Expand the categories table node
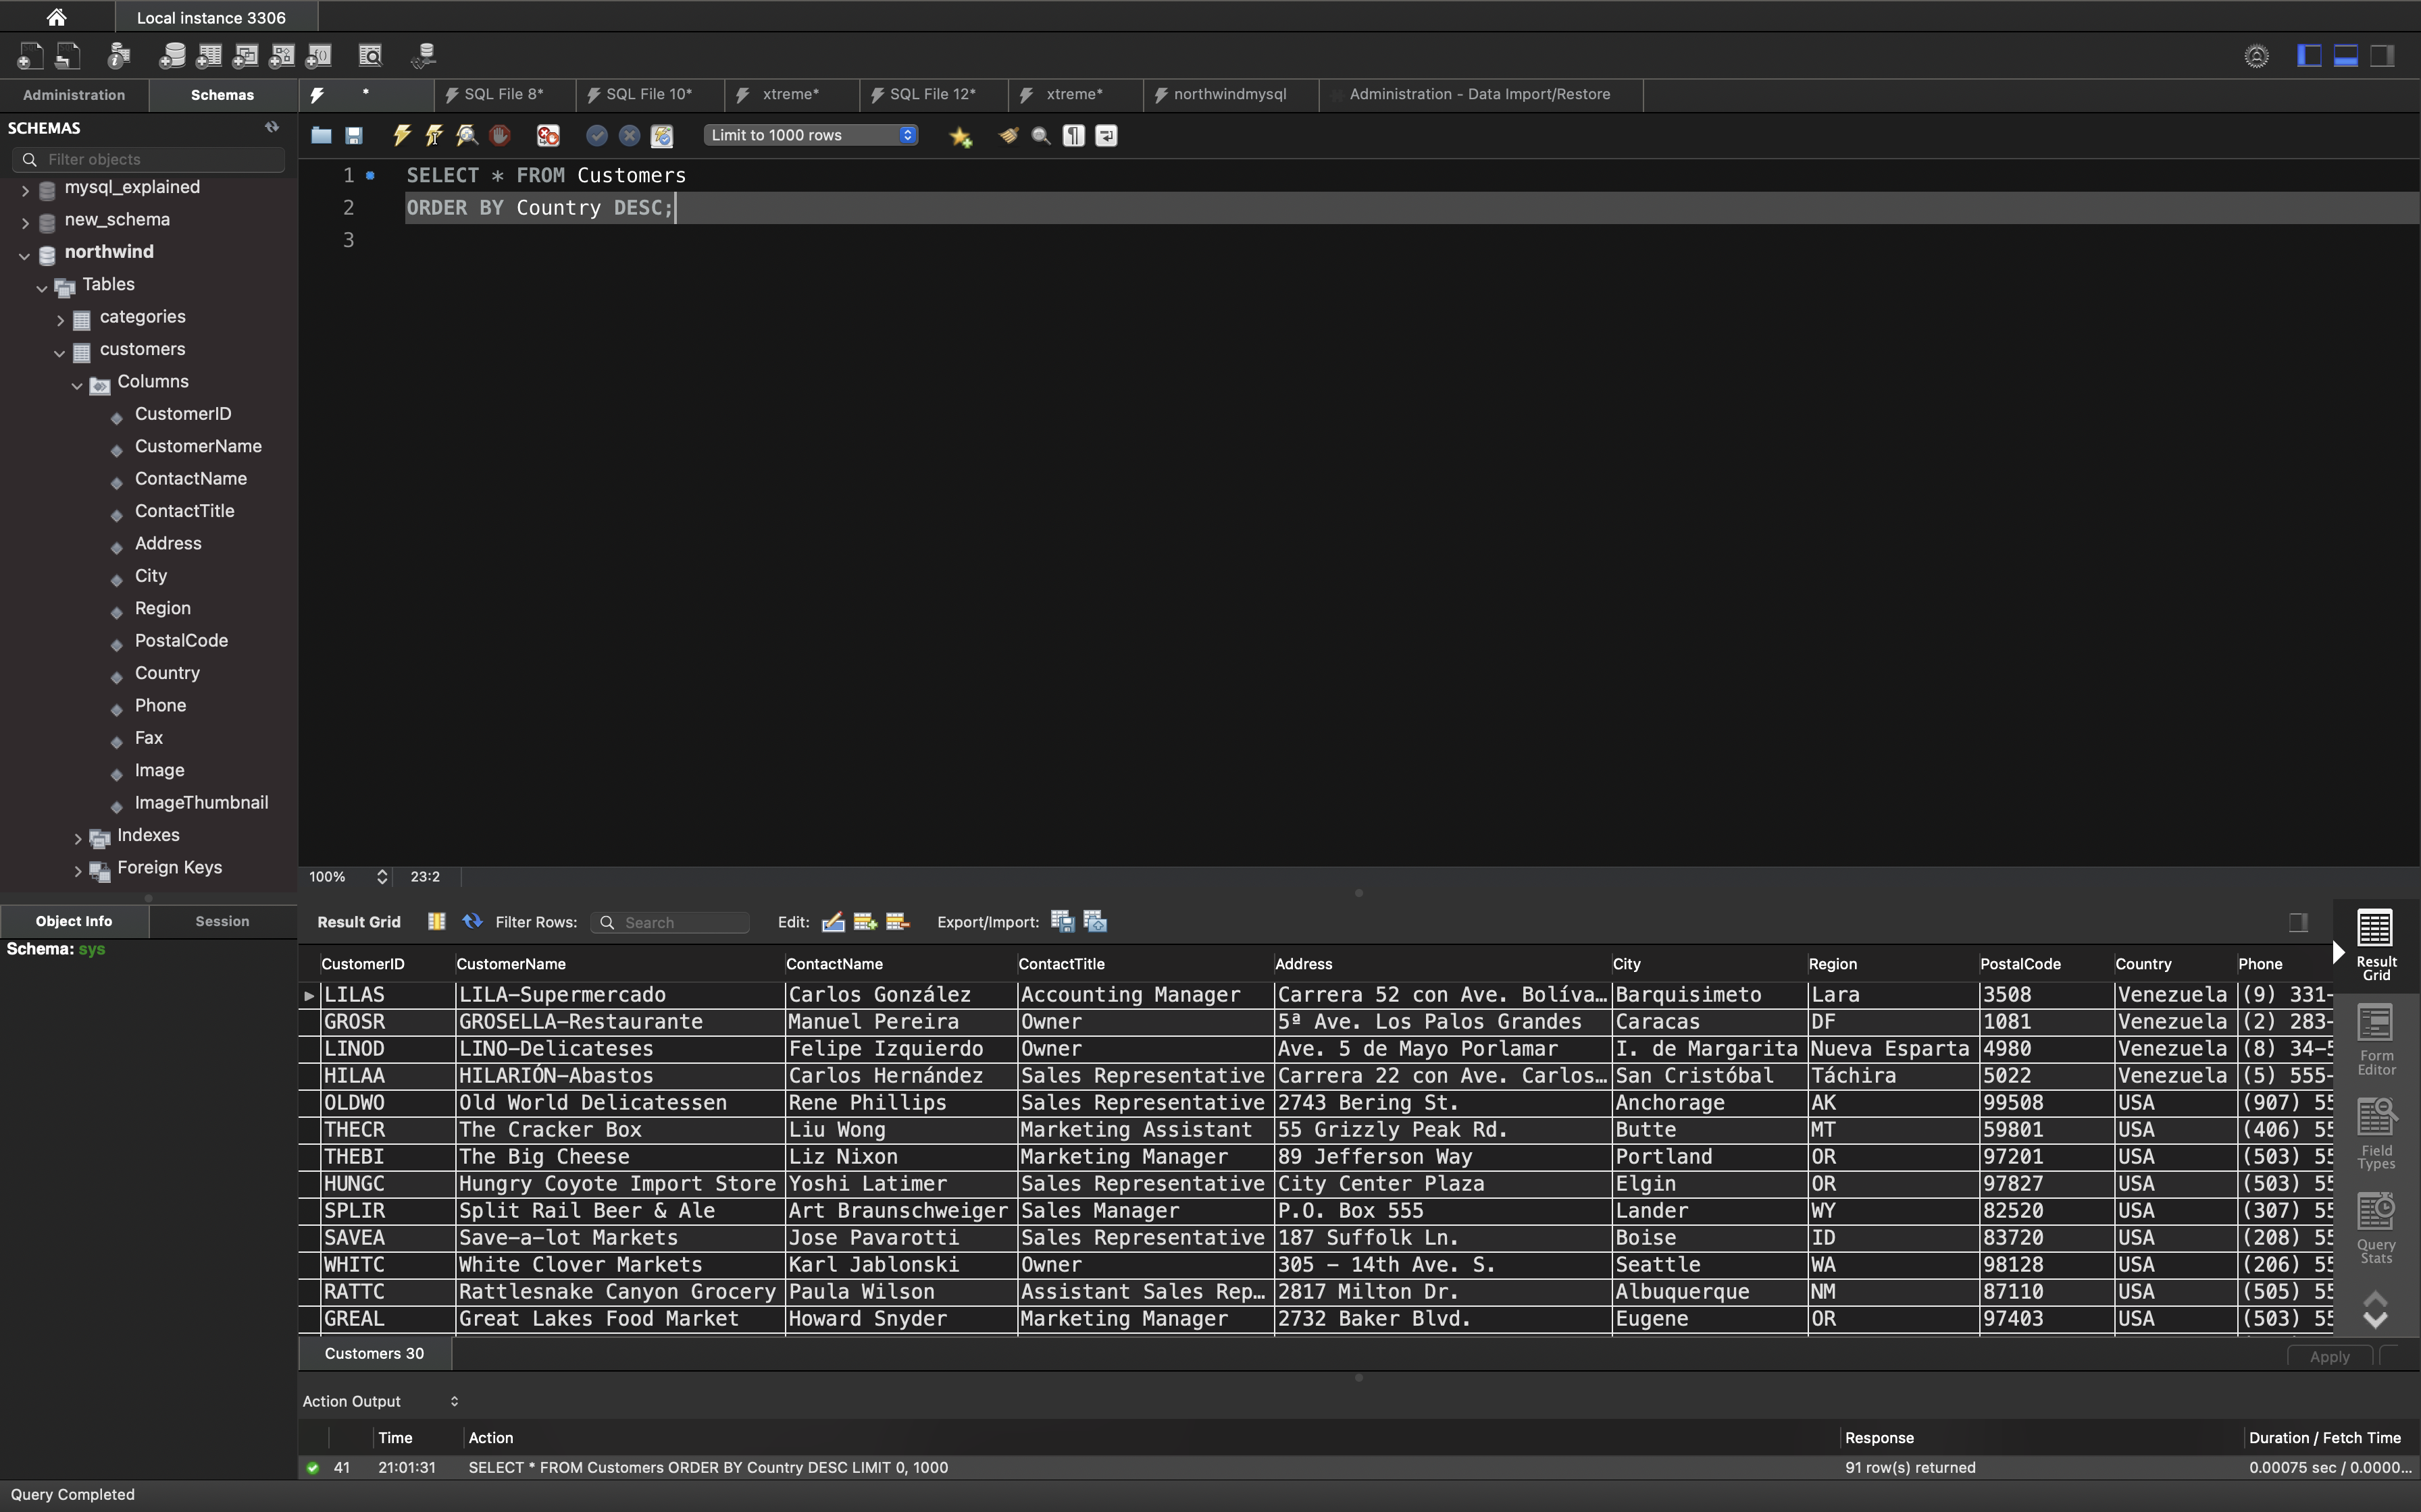2421x1512 pixels. tap(60, 319)
